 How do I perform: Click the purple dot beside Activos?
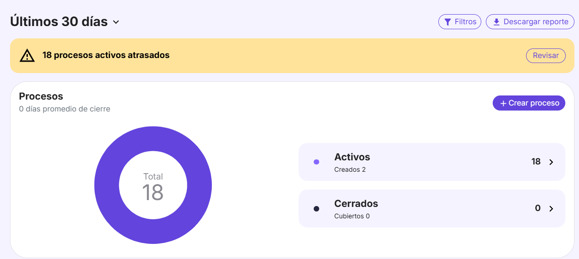tap(316, 162)
